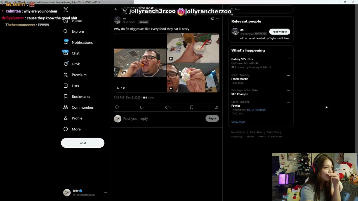Open the post's three-dot options menu
The height and width of the screenshot is (201, 358).
(x=218, y=18)
